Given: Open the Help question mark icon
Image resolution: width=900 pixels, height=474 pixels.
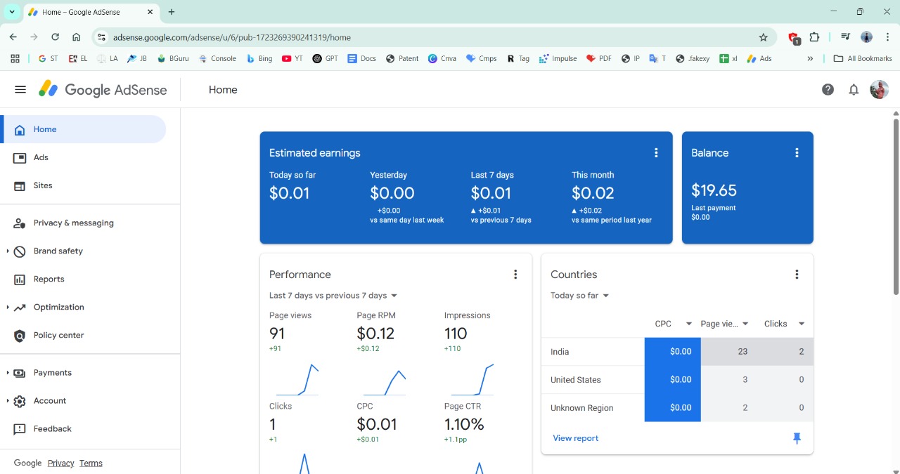Looking at the screenshot, I should [828, 90].
